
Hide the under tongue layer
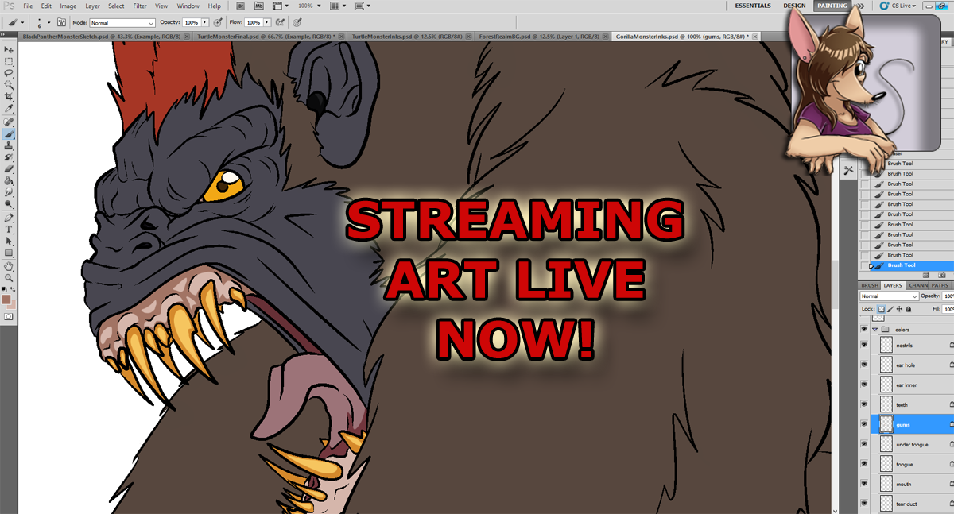(x=864, y=444)
